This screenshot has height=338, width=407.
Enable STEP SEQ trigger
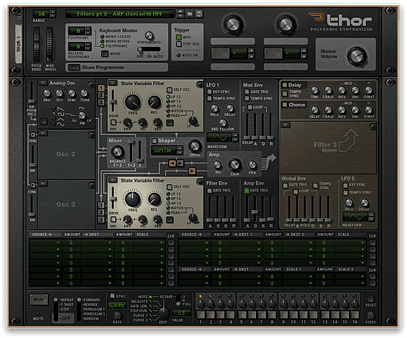click(179, 44)
